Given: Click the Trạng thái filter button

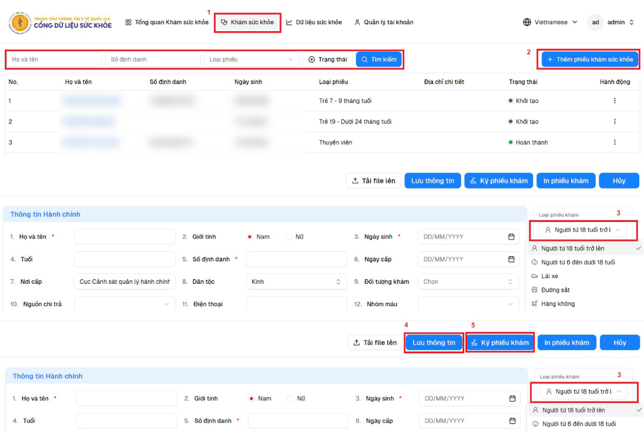Looking at the screenshot, I should [x=328, y=60].
